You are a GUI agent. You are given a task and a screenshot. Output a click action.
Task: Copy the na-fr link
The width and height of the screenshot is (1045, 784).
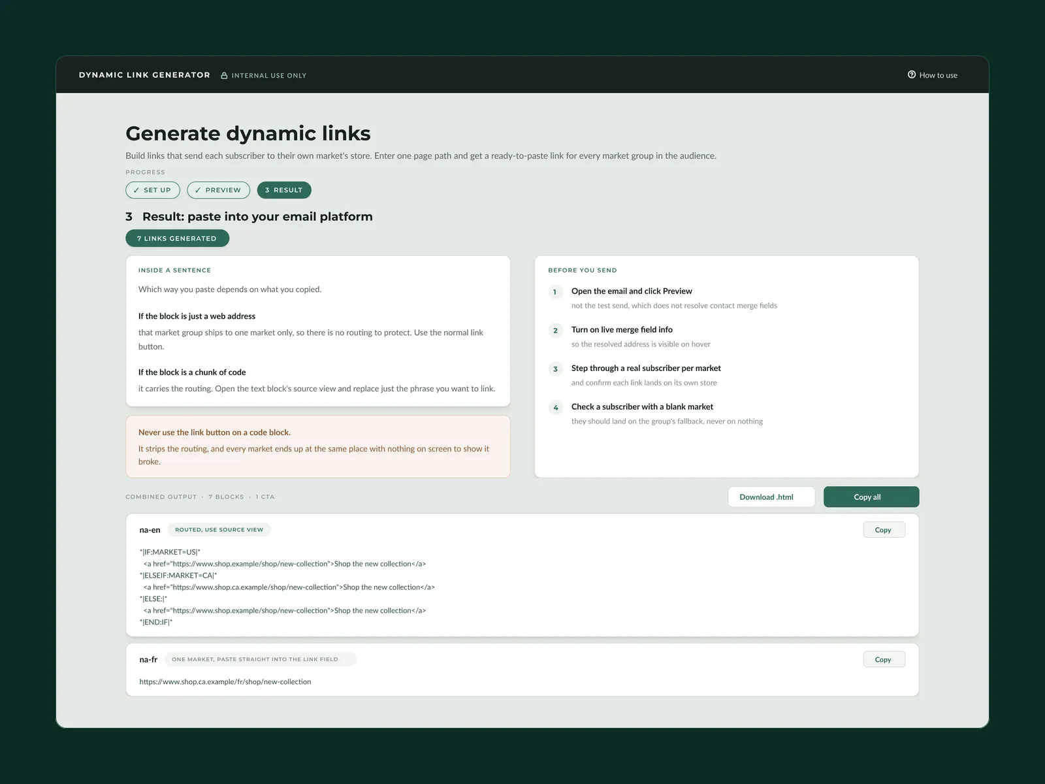coord(884,659)
